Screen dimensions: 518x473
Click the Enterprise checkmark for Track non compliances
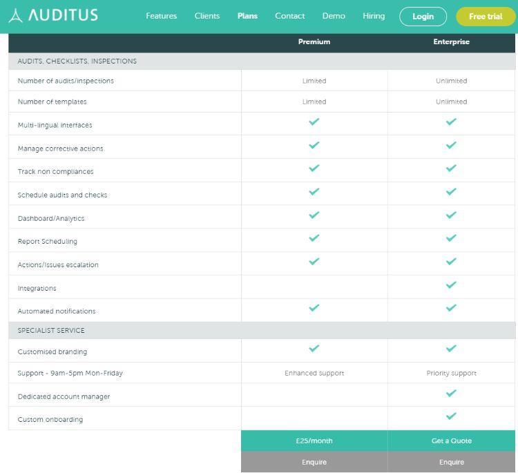[x=451, y=168]
